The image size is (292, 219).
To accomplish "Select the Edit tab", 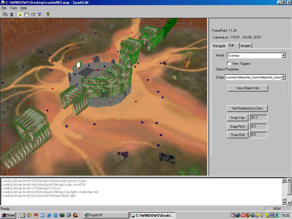I will click(x=231, y=45).
